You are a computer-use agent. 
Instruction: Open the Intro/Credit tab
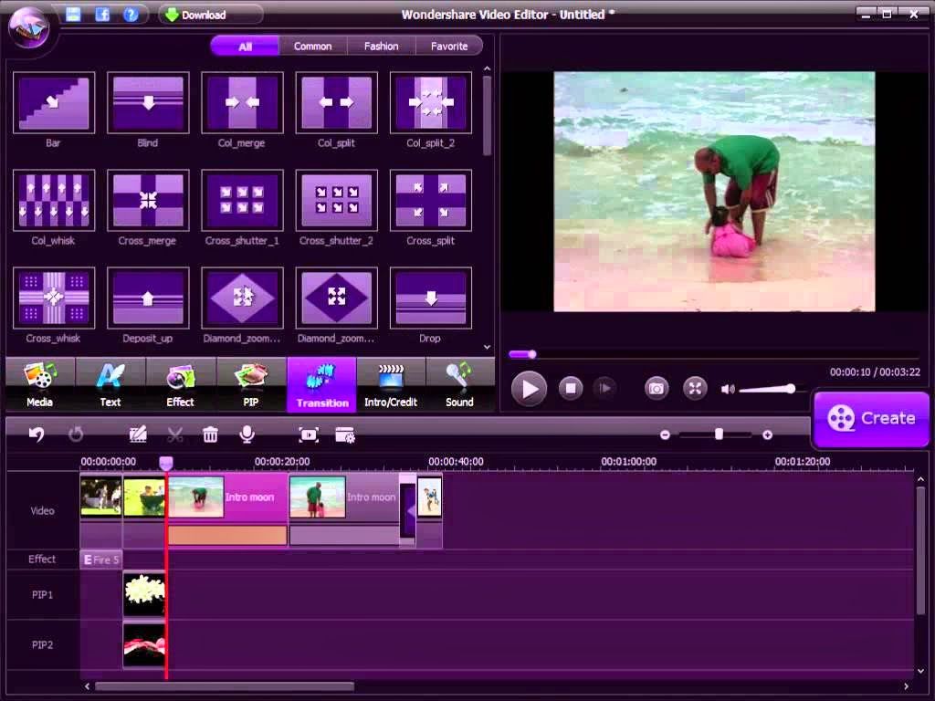391,384
